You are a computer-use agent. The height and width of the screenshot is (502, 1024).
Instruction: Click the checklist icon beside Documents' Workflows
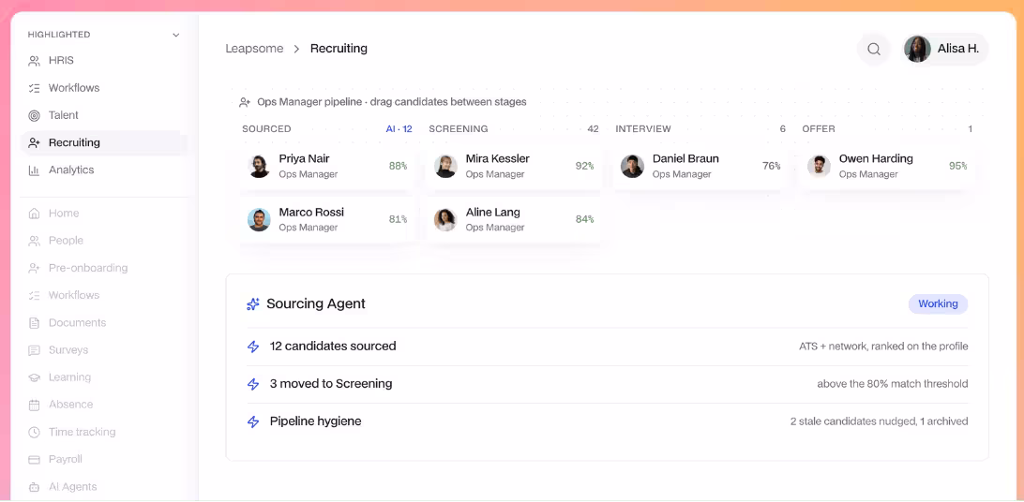coord(35,295)
